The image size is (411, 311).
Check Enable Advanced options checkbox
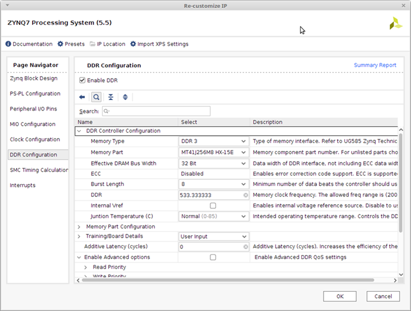[213, 257]
